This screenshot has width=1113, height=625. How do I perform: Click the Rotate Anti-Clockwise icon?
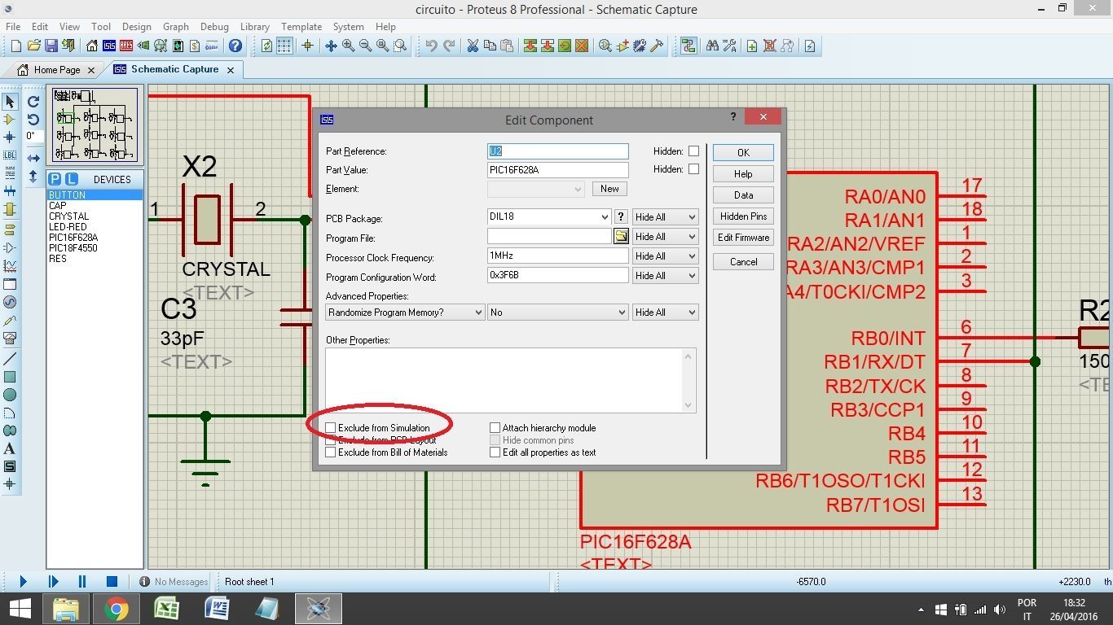click(33, 120)
